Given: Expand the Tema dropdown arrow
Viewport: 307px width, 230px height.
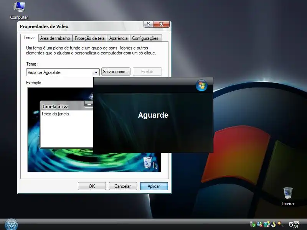Looking at the screenshot, I should 96,72.
